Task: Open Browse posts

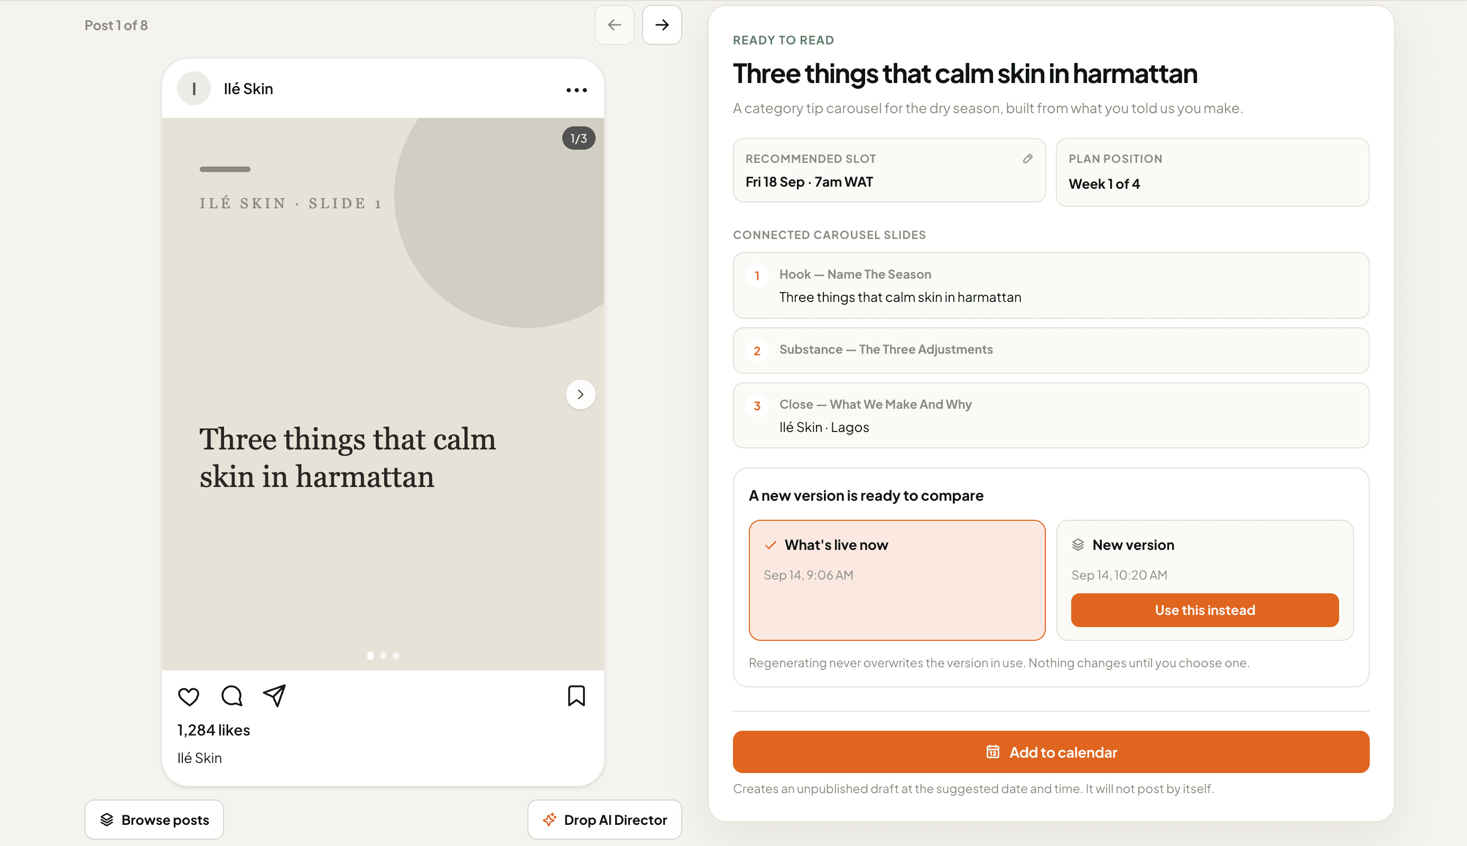Action: coord(154,819)
